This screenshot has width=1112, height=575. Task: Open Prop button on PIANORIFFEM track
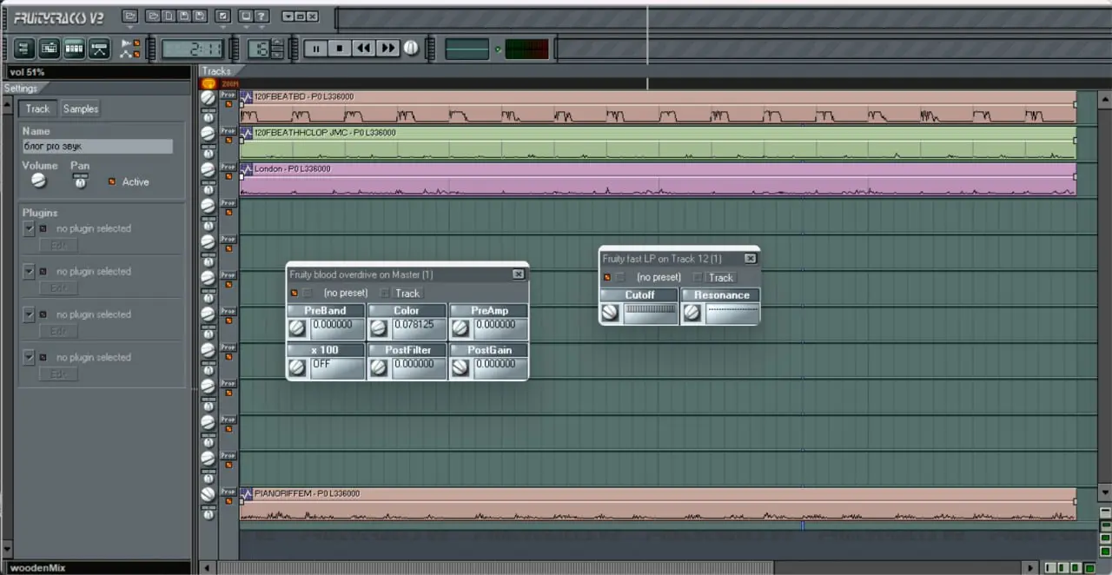point(228,491)
